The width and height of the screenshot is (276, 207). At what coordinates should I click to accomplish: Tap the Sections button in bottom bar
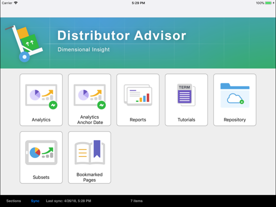(x=13, y=201)
